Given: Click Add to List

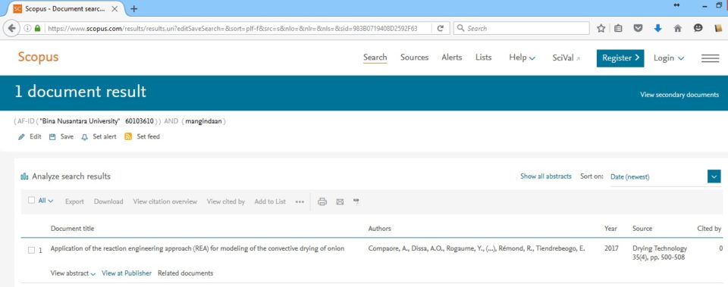Looking at the screenshot, I should (270, 201).
